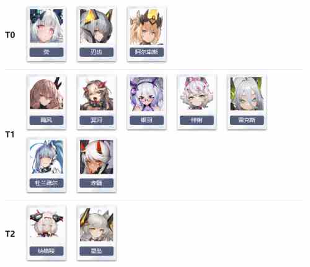
Task: Click the T1 tier heading
Action: click(x=10, y=135)
